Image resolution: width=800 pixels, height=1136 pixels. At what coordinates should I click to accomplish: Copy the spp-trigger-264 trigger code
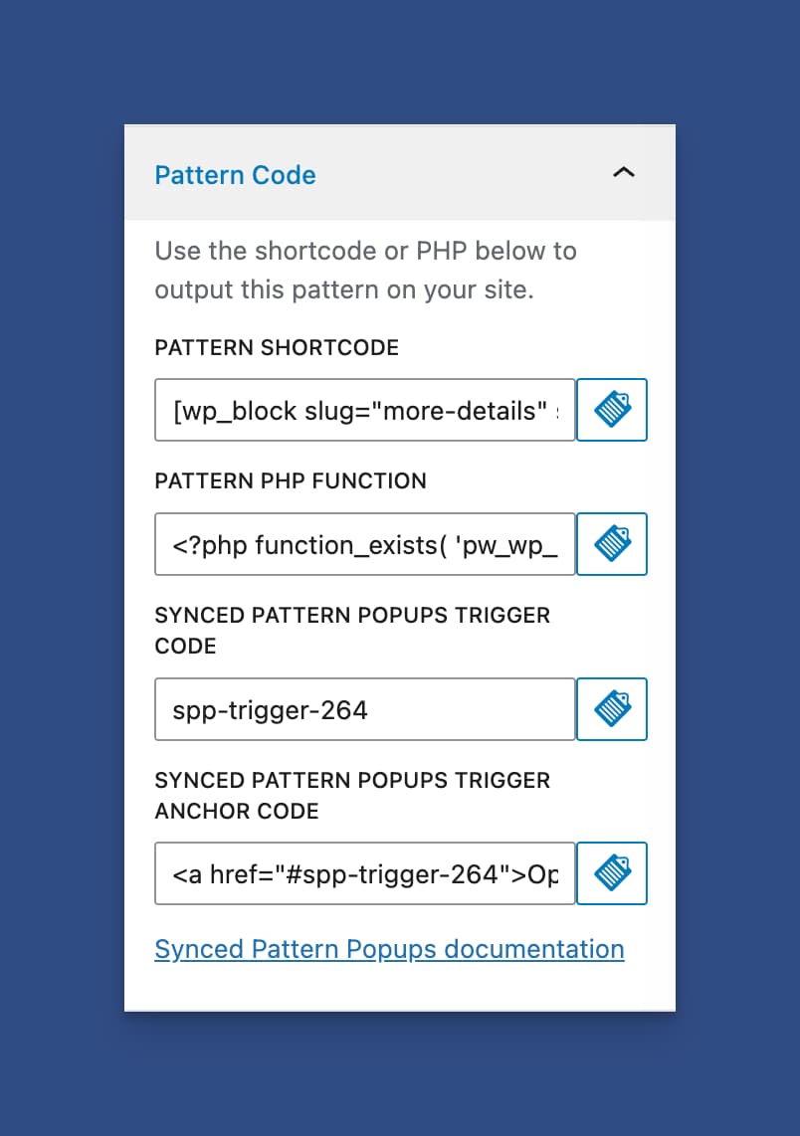[612, 709]
